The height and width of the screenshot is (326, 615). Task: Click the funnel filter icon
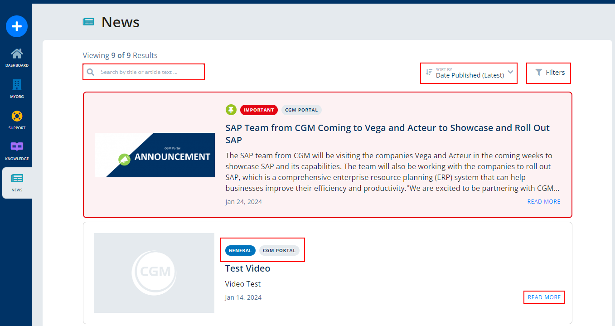pos(538,72)
